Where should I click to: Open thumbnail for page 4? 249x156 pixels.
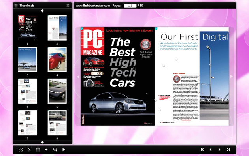[57, 60]
